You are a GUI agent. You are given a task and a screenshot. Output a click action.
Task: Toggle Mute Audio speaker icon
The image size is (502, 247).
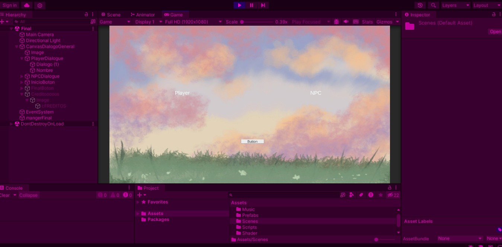pos(346,22)
